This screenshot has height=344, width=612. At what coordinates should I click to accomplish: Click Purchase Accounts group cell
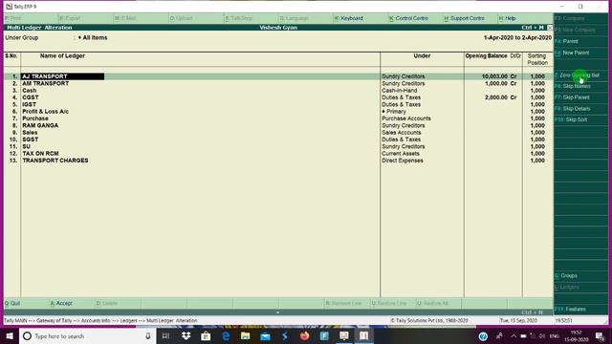point(406,118)
